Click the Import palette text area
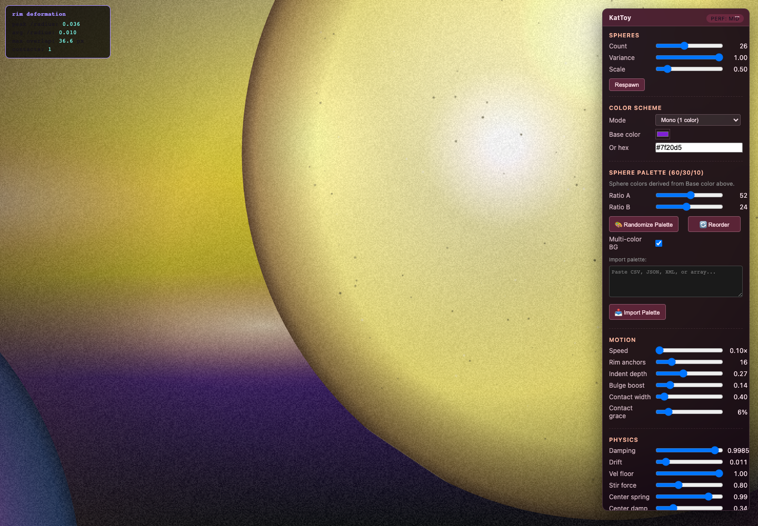The height and width of the screenshot is (526, 758). tap(676, 281)
